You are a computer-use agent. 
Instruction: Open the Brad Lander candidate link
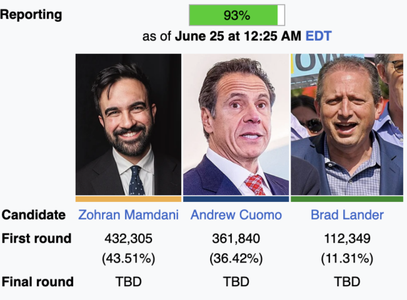(x=347, y=215)
